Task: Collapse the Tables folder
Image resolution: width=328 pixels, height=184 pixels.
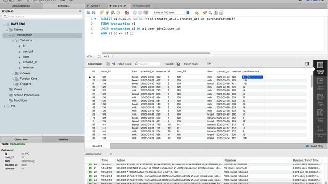Action: coord(7,30)
